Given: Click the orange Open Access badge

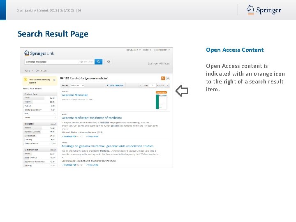Looking at the screenshot, I should coord(161,92).
